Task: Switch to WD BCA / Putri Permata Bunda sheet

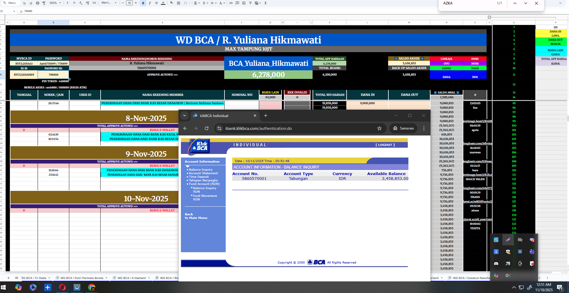Action: point(82,278)
